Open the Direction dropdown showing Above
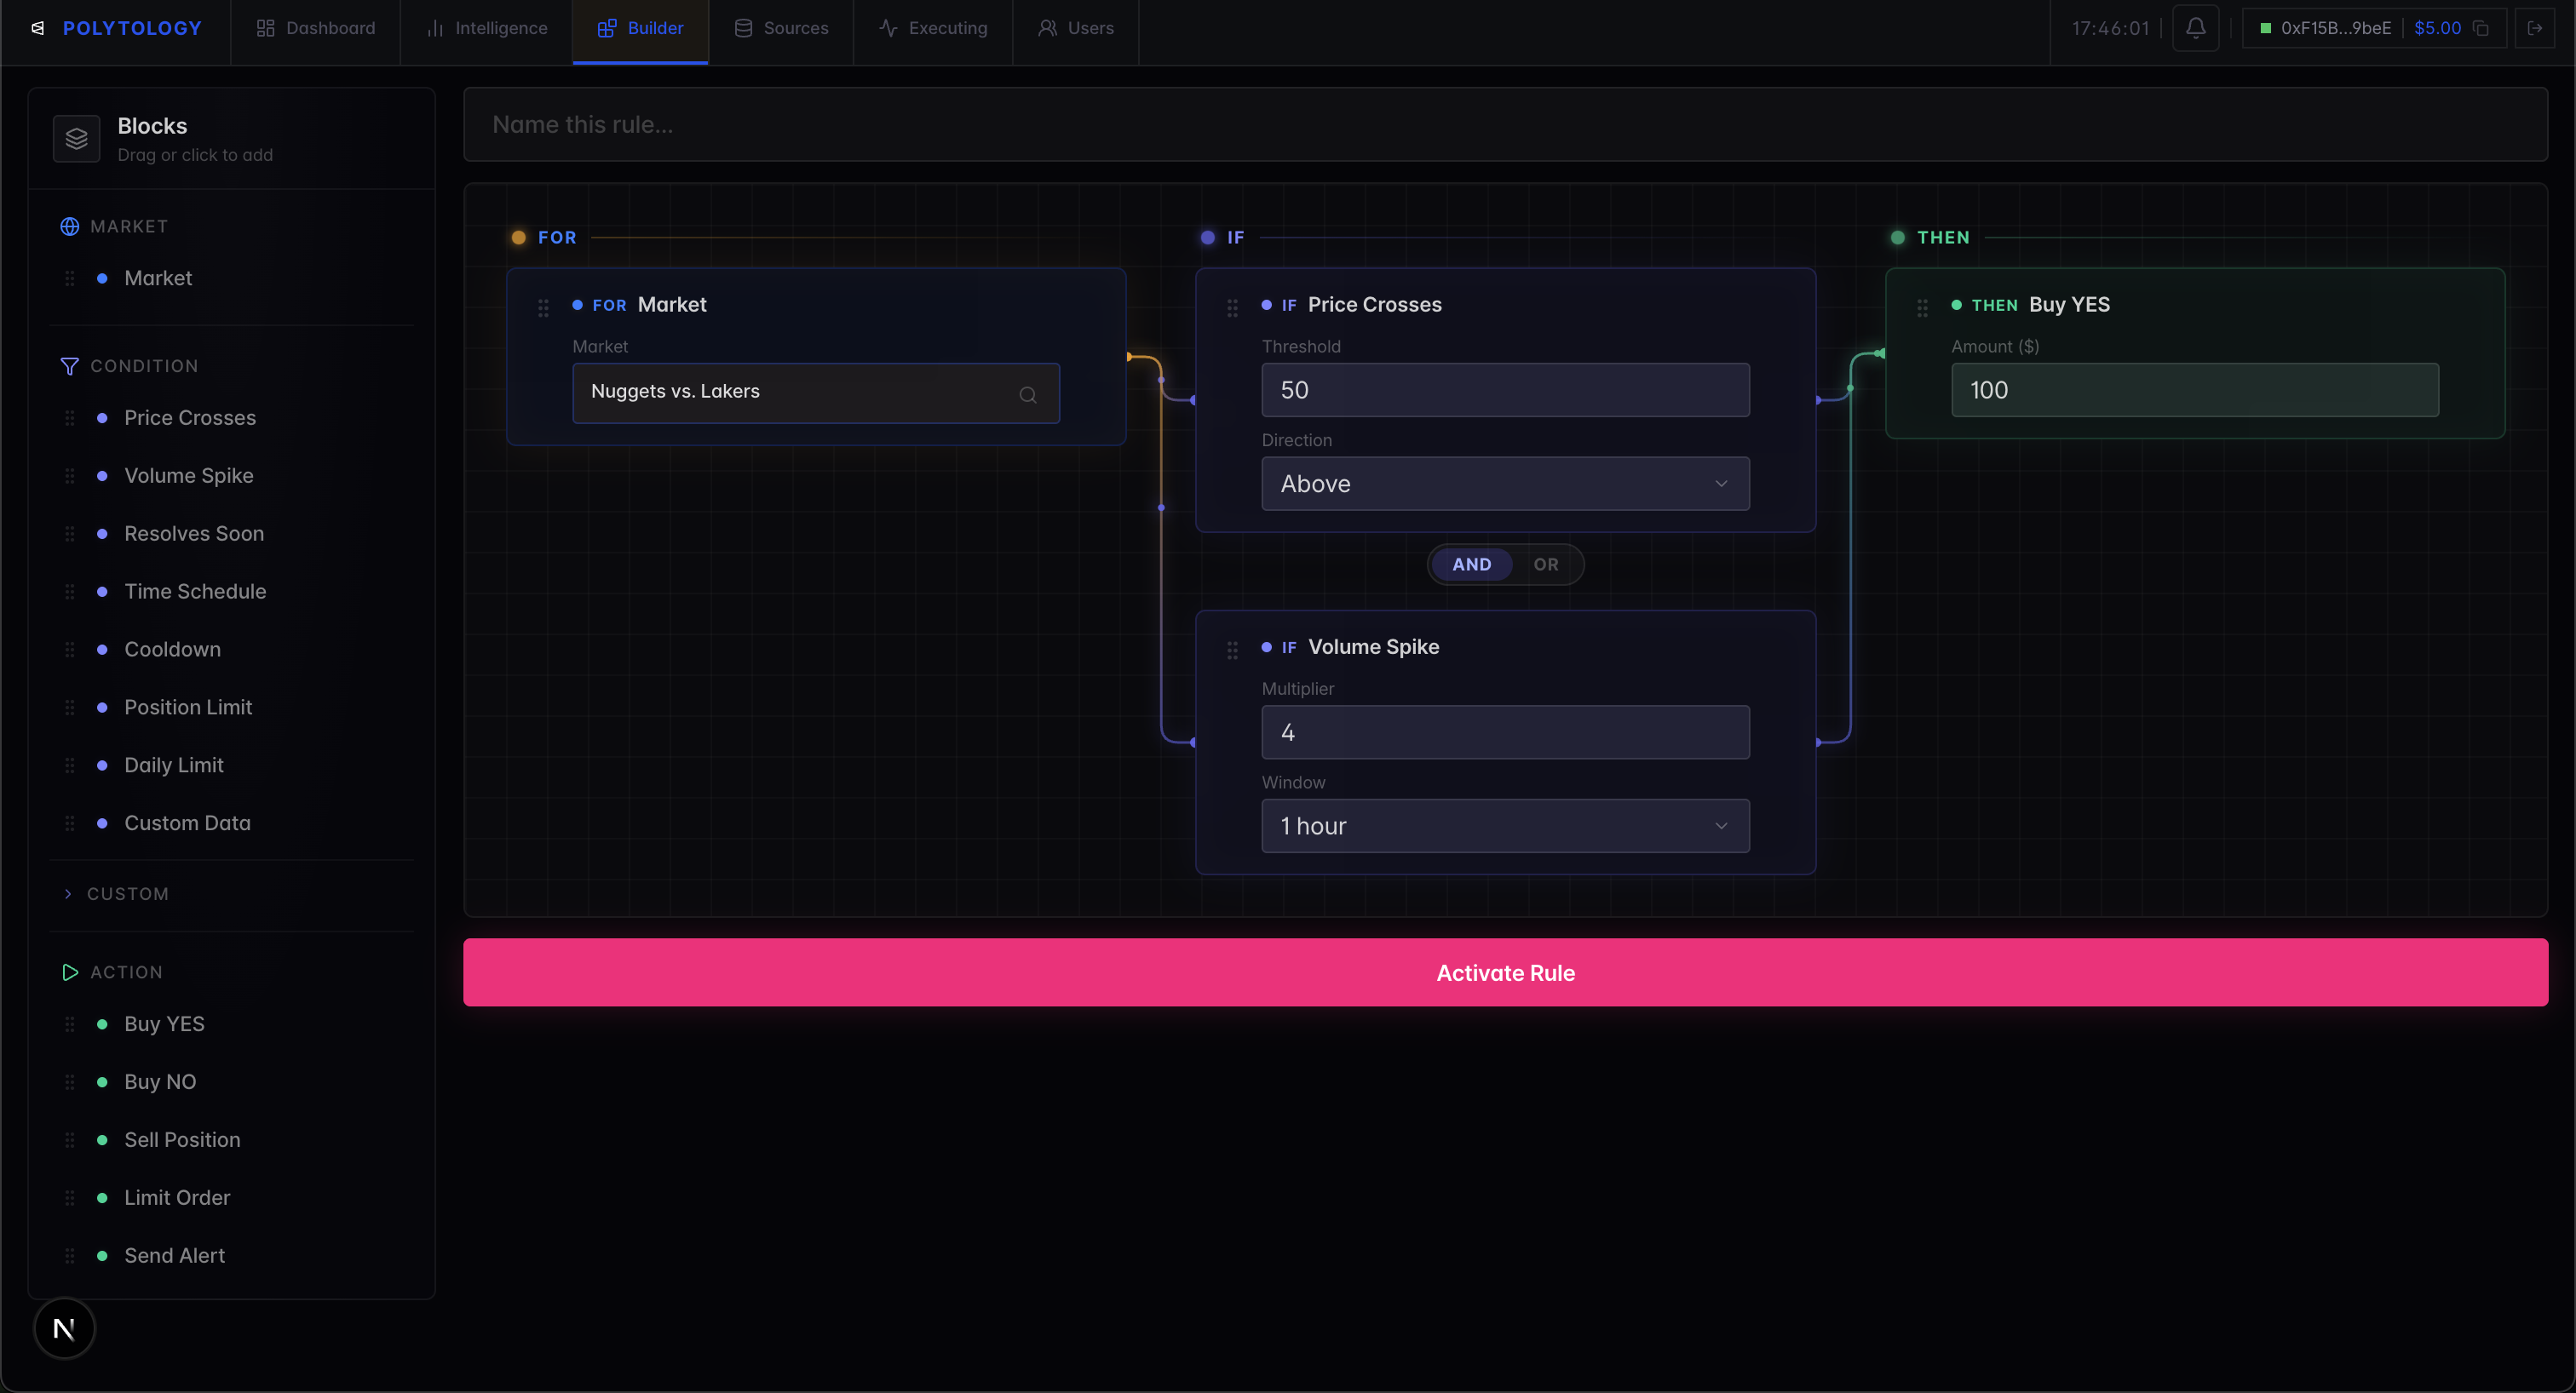2576x1393 pixels. point(1505,484)
